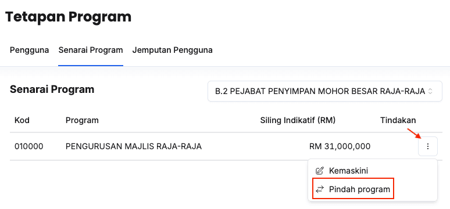The width and height of the screenshot is (450, 209).
Task: Click the Program column header
Action: point(82,120)
